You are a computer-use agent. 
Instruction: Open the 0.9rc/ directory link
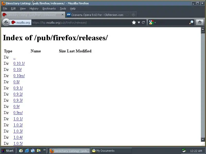tap(18, 113)
